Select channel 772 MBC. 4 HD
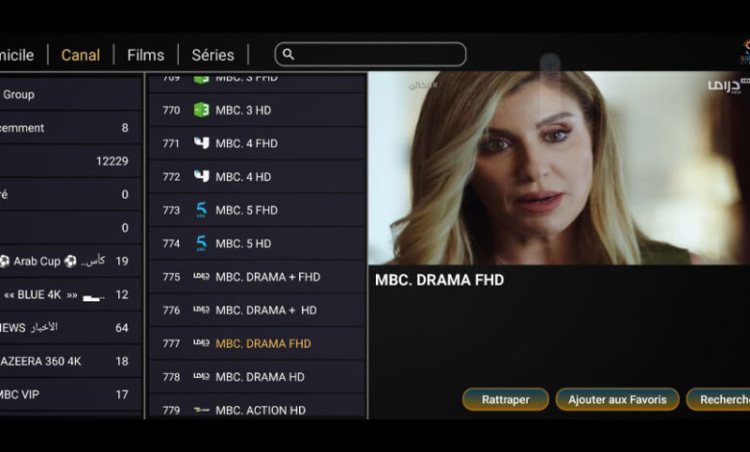 (x=258, y=177)
